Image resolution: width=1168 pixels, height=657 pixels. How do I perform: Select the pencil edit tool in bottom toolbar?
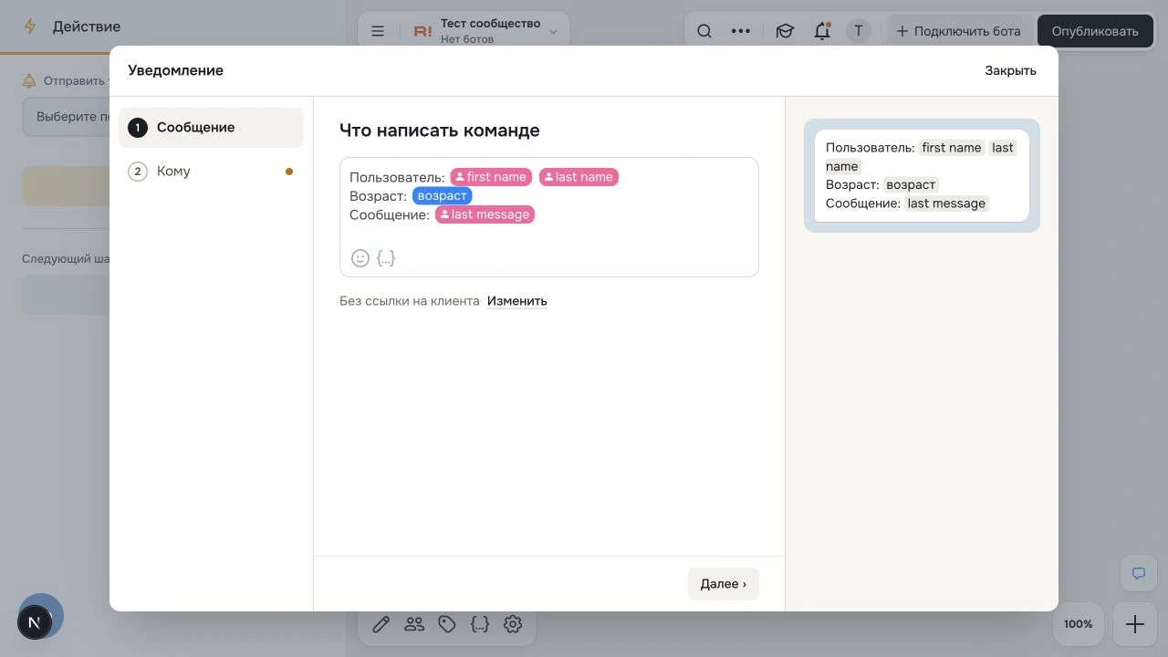[x=381, y=624]
